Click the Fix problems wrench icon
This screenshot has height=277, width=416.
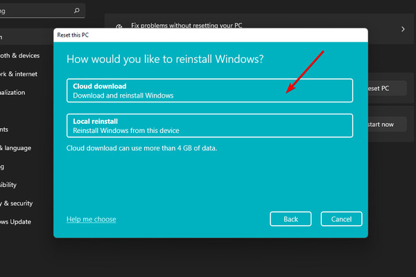point(119,26)
